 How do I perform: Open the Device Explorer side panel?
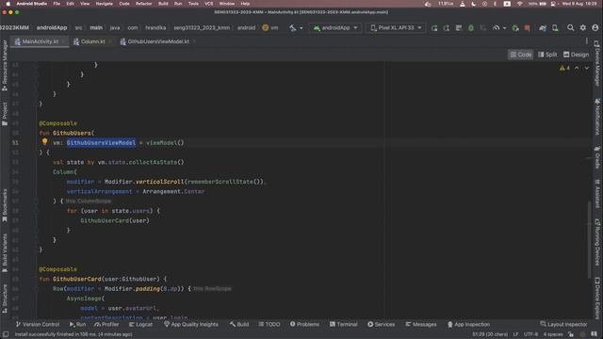pyautogui.click(x=597, y=299)
